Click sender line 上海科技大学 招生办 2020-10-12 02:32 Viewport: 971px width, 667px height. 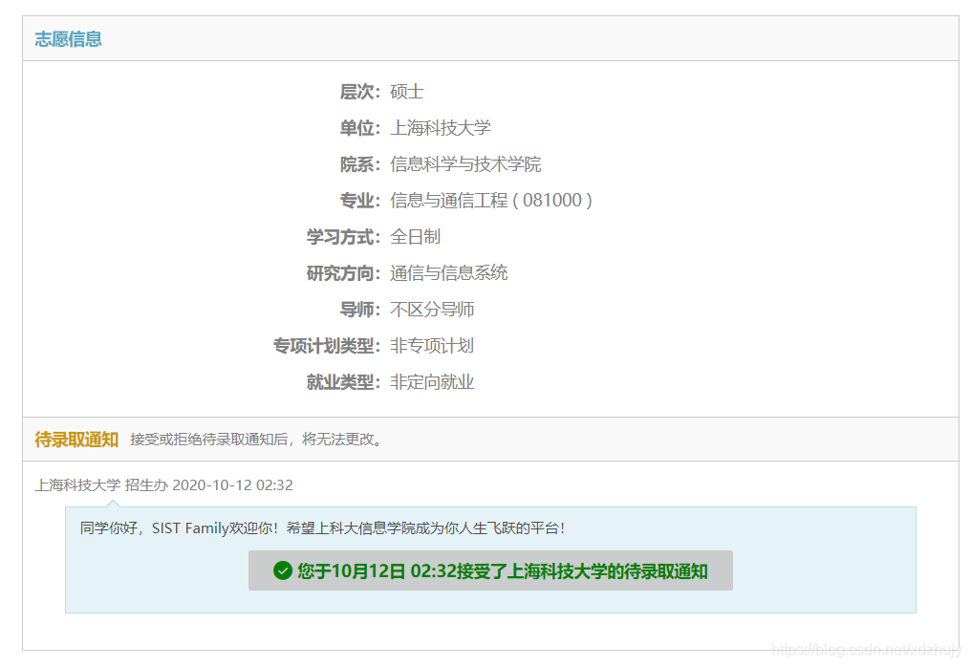tap(164, 484)
